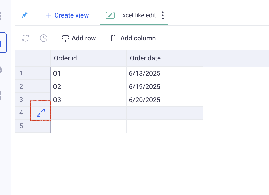Viewport: 269px width, 195px height.
Task: Select the Order date column header
Action: pyautogui.click(x=165, y=58)
